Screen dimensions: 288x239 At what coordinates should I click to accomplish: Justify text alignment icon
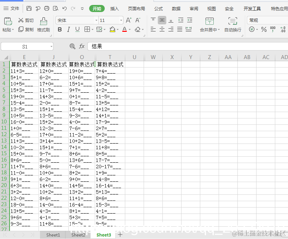pos(180,29)
